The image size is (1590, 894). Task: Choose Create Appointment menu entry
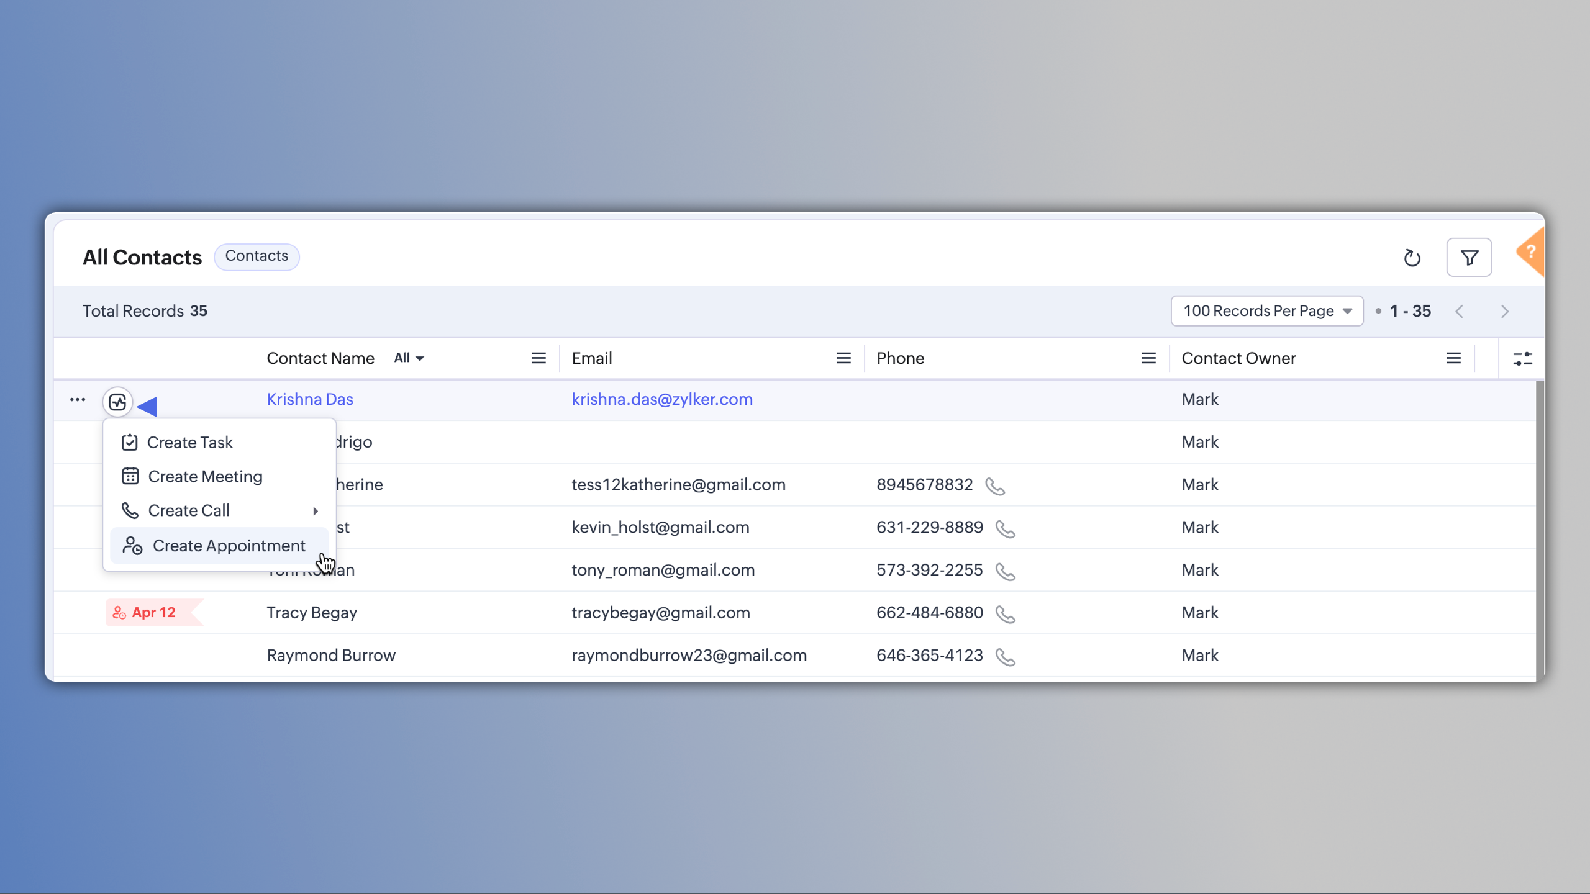229,546
